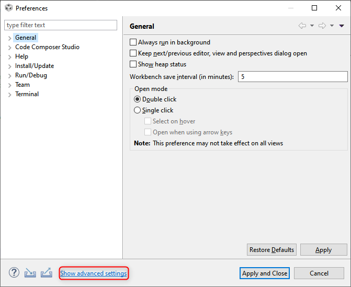Screen dimensions: 351x287
Task: Open the back history dropdown arrow
Action: click(312, 26)
